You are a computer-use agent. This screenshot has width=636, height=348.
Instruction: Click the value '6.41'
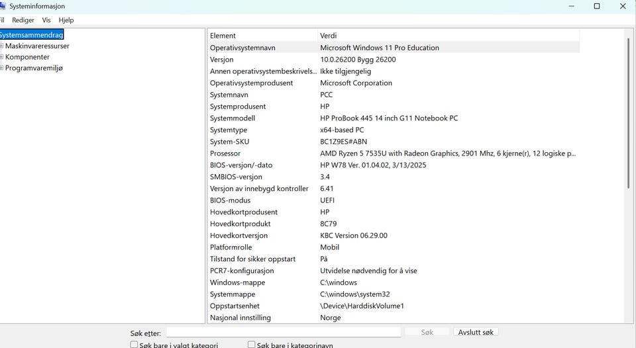327,189
